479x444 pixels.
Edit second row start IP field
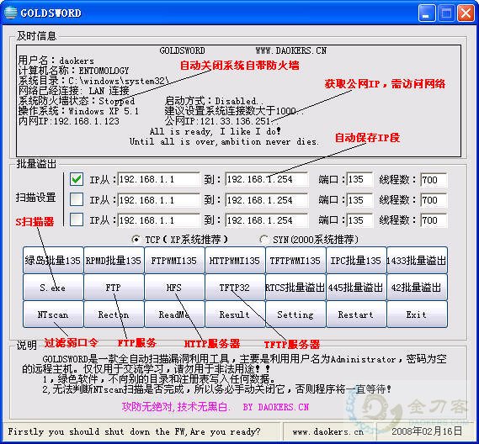click(158, 200)
